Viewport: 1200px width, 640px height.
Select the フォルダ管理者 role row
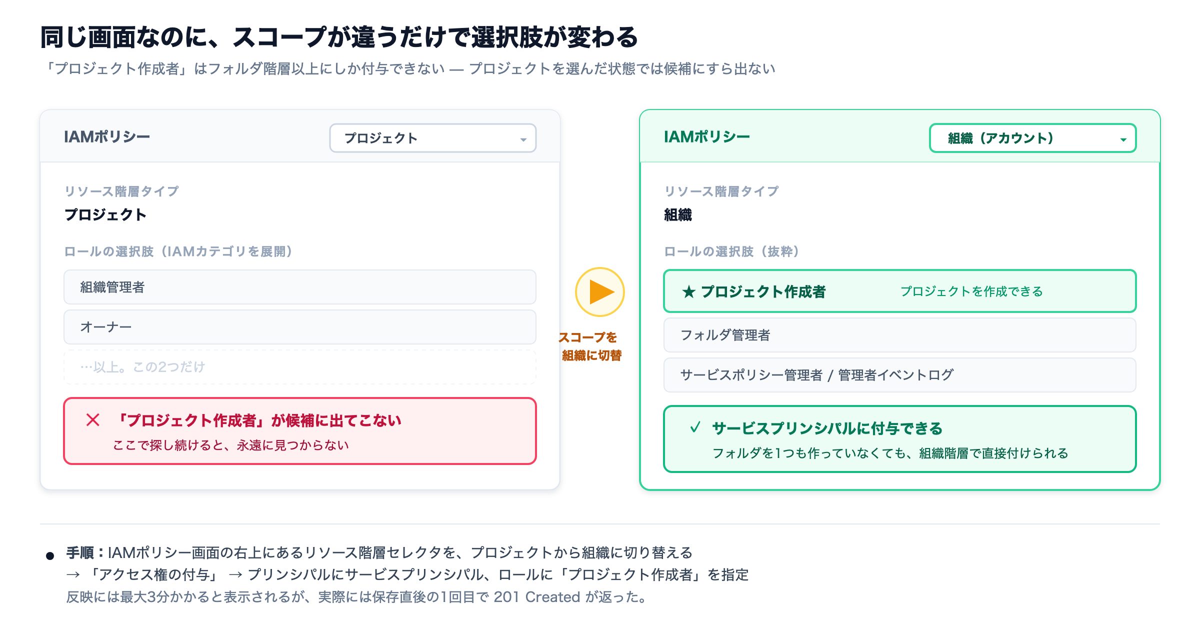click(899, 335)
